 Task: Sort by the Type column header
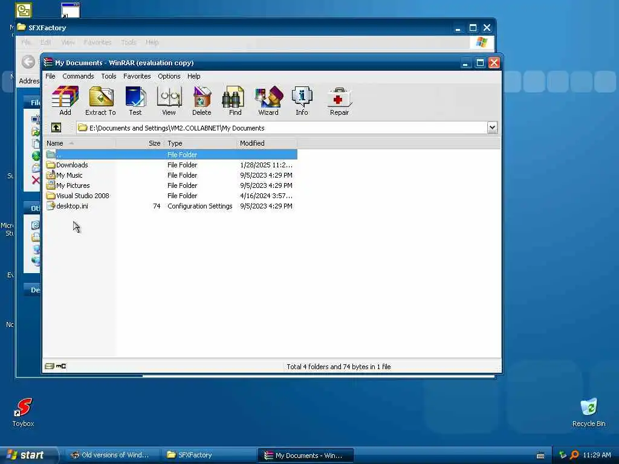pyautogui.click(x=199, y=143)
